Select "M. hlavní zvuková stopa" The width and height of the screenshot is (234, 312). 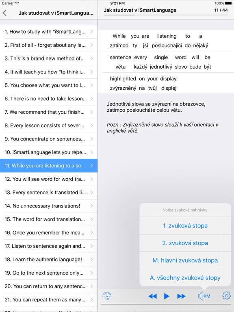tap(185, 260)
